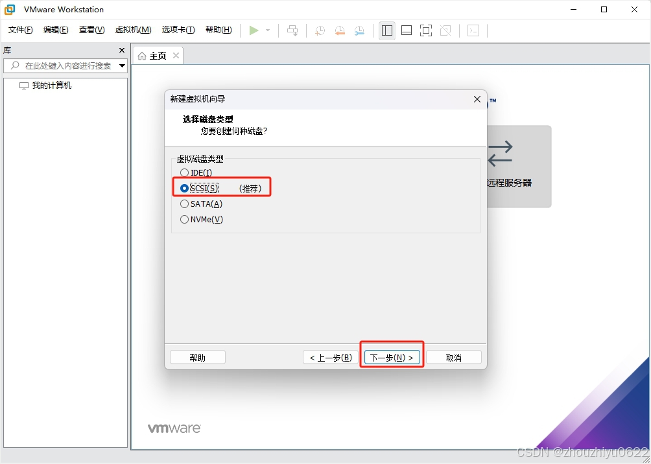Click the vmware logo at bottom

(174, 428)
